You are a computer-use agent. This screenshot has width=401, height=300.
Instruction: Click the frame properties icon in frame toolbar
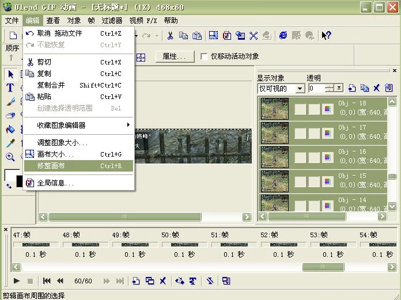coord(226,281)
